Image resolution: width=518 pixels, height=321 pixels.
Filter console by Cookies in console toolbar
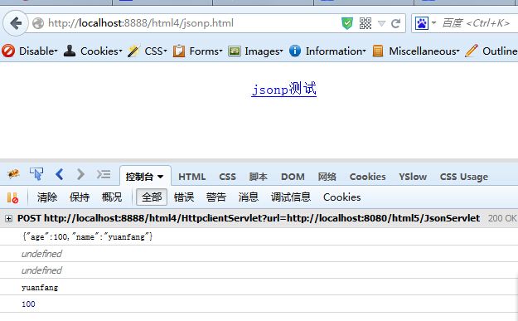tap(342, 197)
